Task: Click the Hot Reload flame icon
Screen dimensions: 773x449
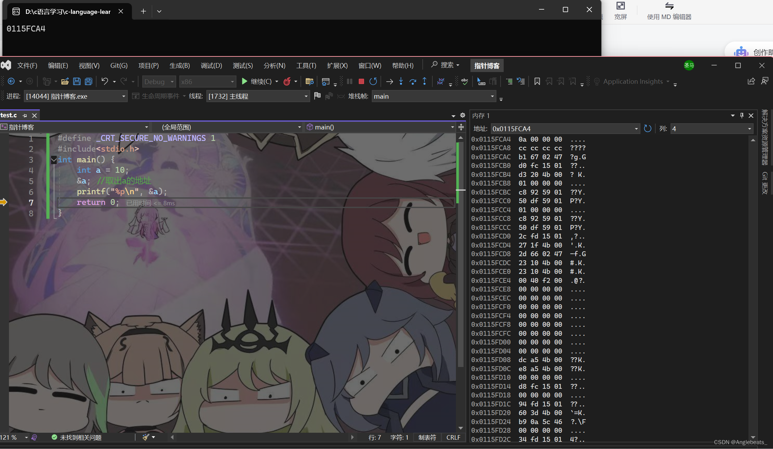Action: (x=287, y=81)
